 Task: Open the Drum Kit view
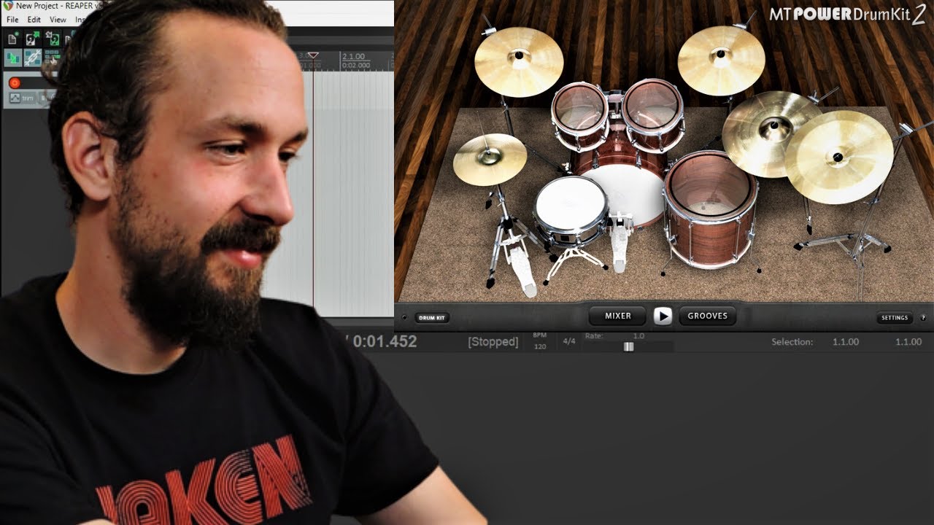click(432, 318)
